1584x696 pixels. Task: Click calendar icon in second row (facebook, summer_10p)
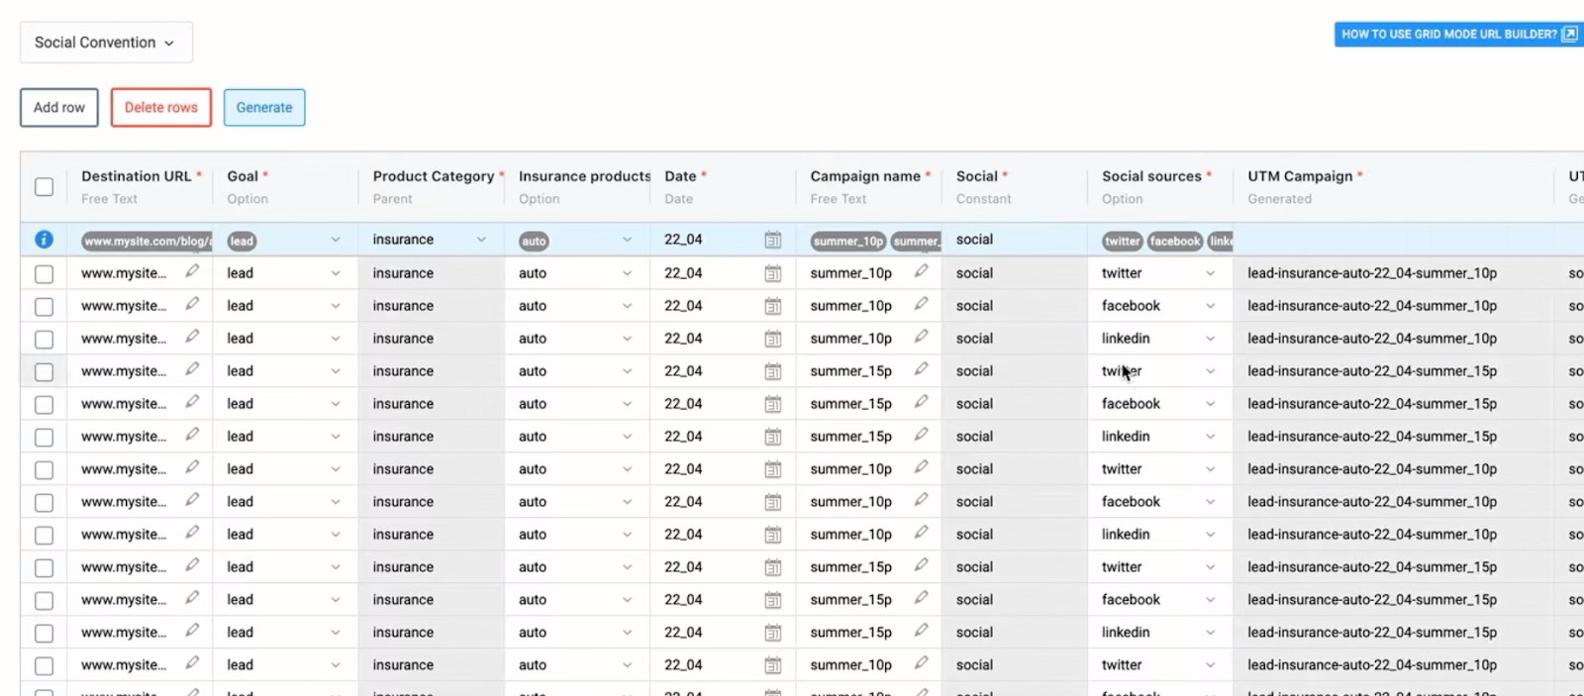pyautogui.click(x=773, y=306)
